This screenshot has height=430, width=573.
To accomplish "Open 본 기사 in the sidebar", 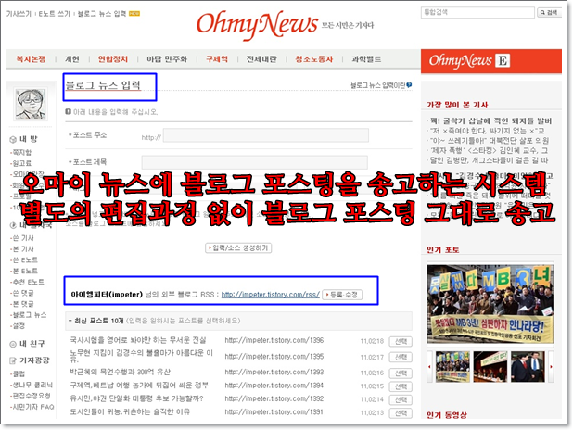I will tap(23, 249).
